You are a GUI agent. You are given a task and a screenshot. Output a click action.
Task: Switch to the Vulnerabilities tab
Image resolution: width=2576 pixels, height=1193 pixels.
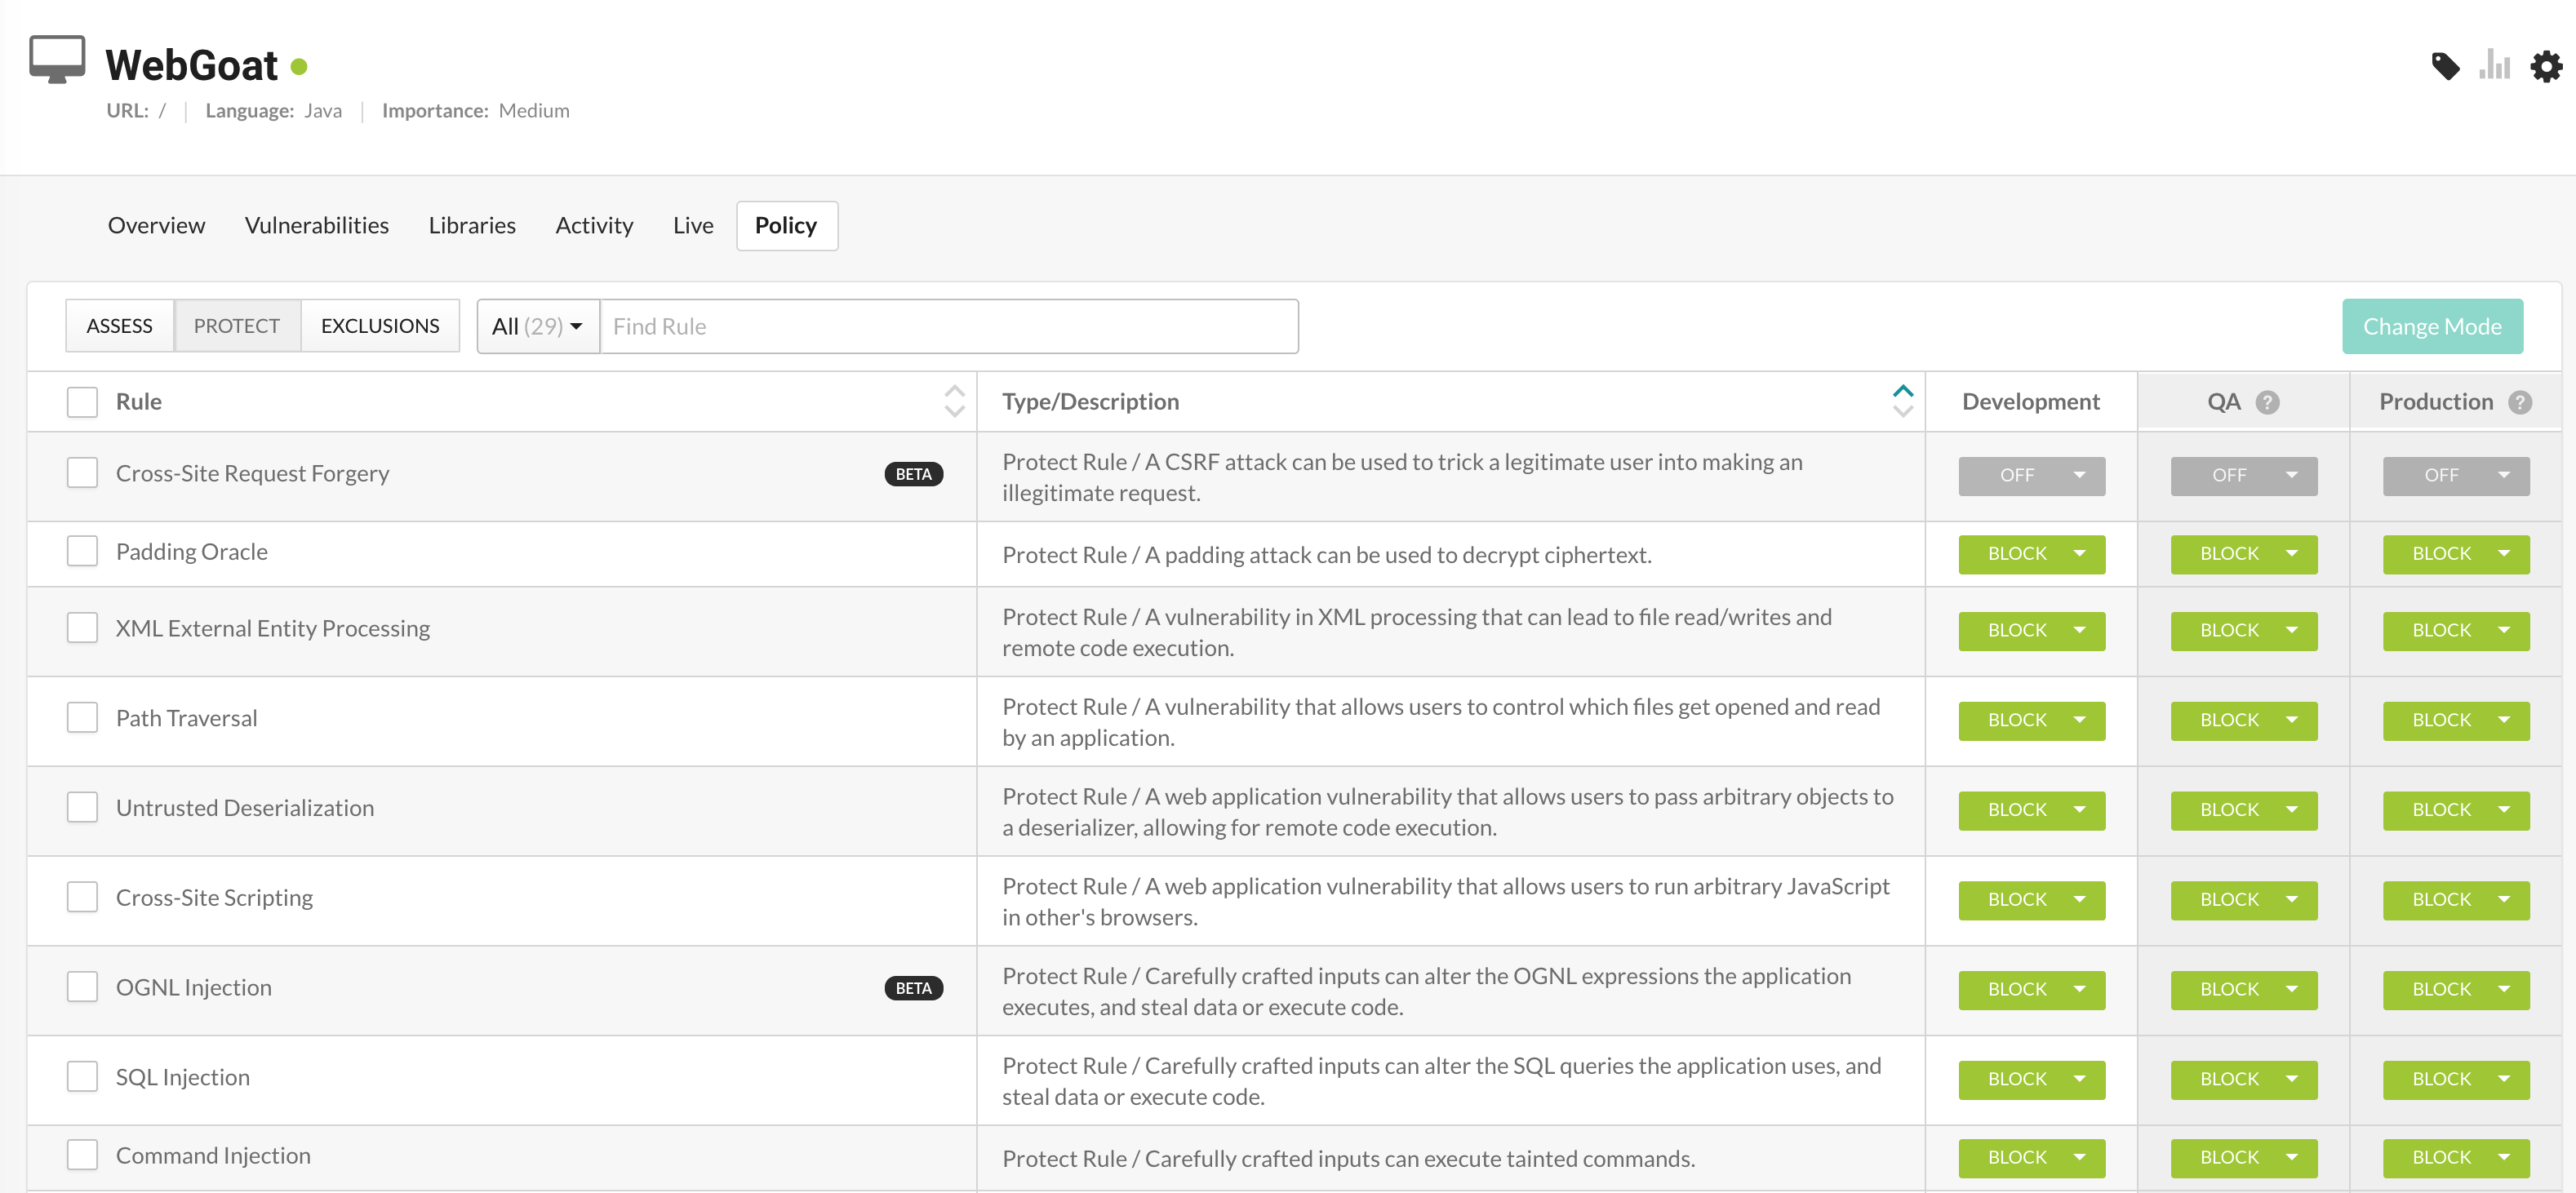click(316, 226)
